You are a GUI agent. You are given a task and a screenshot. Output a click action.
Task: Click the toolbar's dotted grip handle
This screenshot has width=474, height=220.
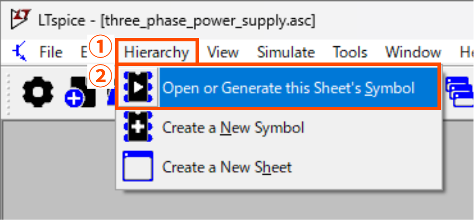tap(8, 92)
